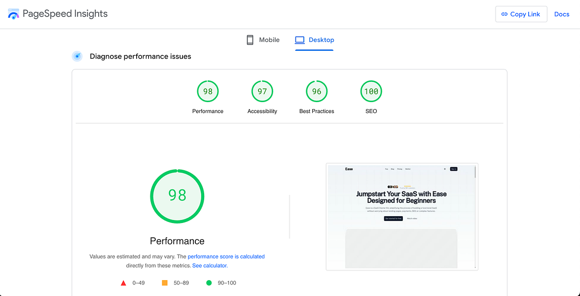Click the Diagnose performance issues radar icon
This screenshot has height=296, width=580.
(x=77, y=56)
